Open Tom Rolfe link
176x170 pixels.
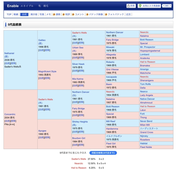pyautogui.click(x=145, y=84)
